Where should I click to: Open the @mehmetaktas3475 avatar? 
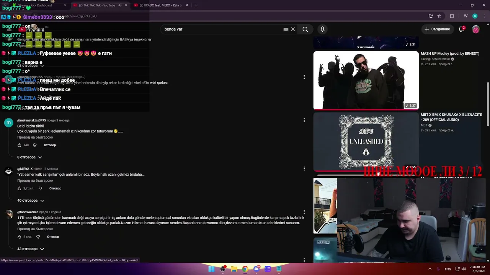[8, 123]
